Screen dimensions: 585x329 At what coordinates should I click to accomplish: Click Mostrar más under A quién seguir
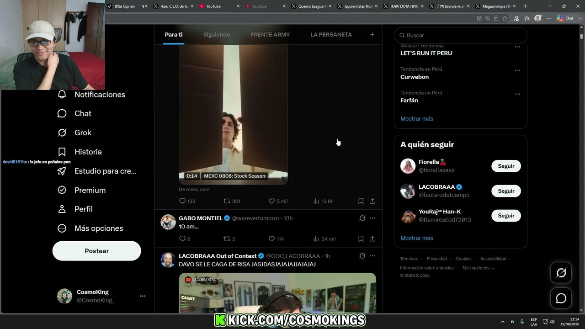click(417, 238)
